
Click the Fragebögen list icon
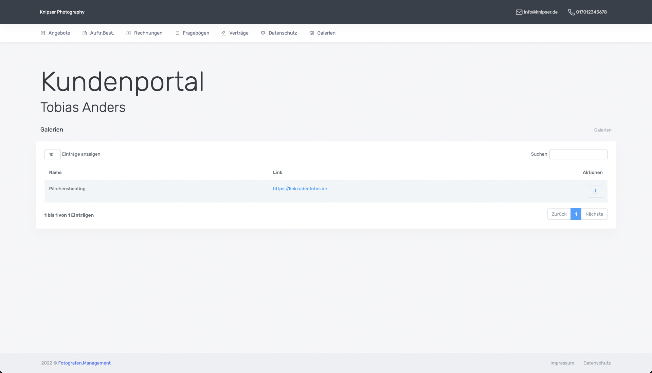pos(177,33)
